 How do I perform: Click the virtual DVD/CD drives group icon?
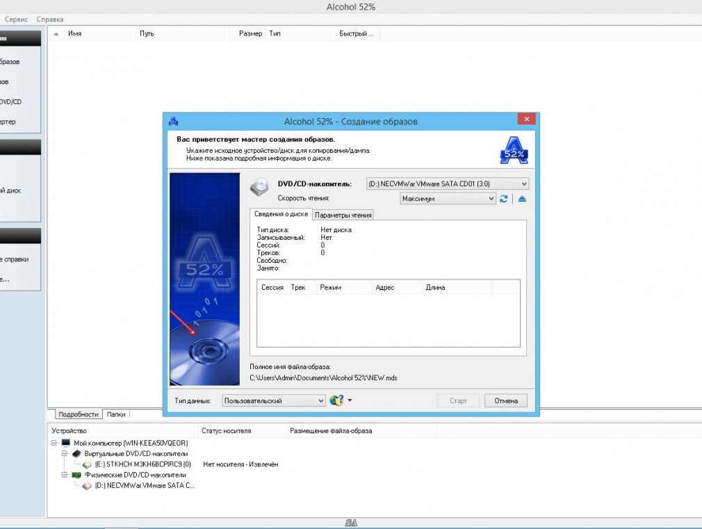point(76,453)
